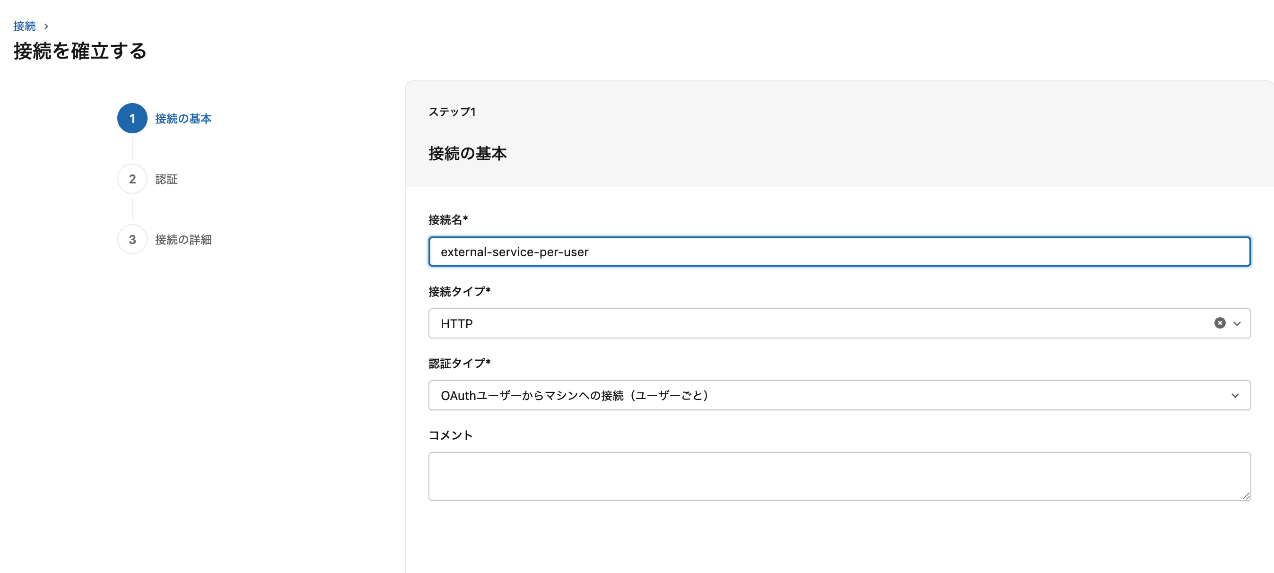Open the 接続の詳細 step
1274x573 pixels.
pyautogui.click(x=183, y=239)
